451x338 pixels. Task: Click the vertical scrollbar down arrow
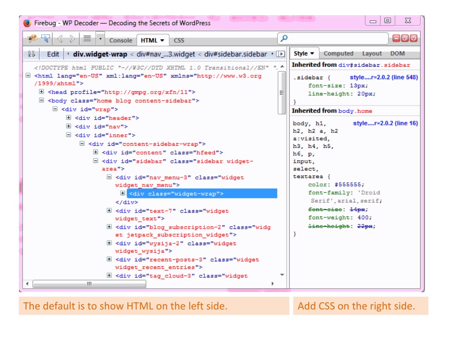coord(282,275)
